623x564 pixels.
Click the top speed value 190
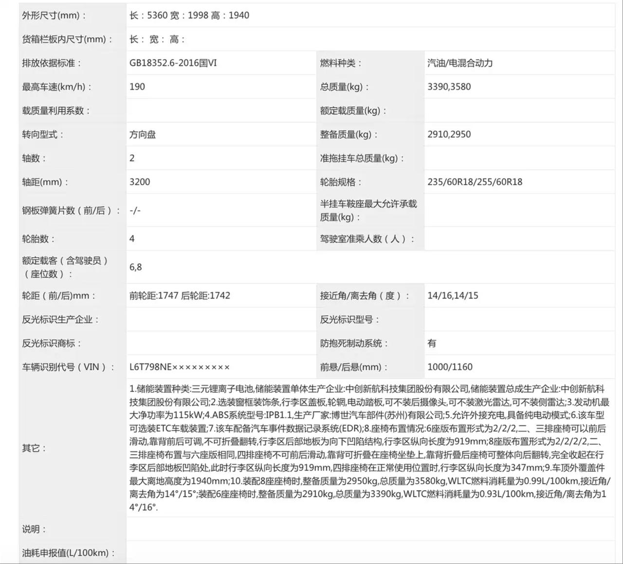coord(137,87)
